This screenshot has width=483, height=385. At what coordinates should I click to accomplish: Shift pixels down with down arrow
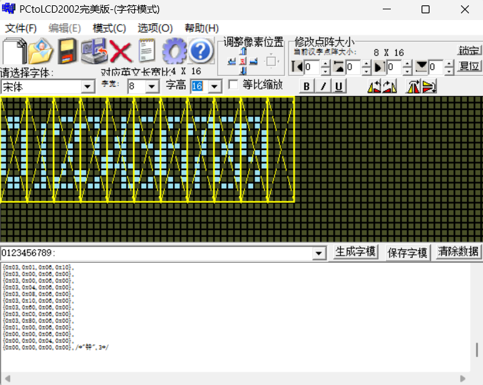pos(243,71)
